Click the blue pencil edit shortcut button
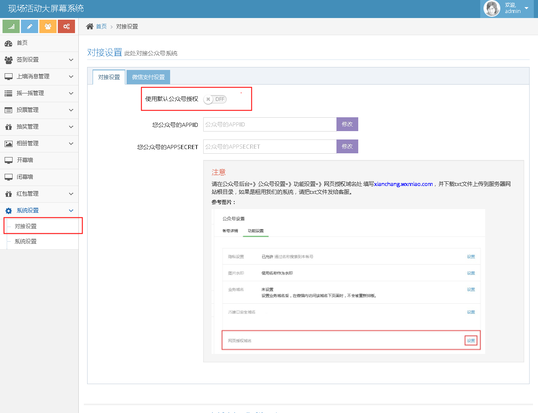Viewport: 538px width, 413px height. pos(29,26)
